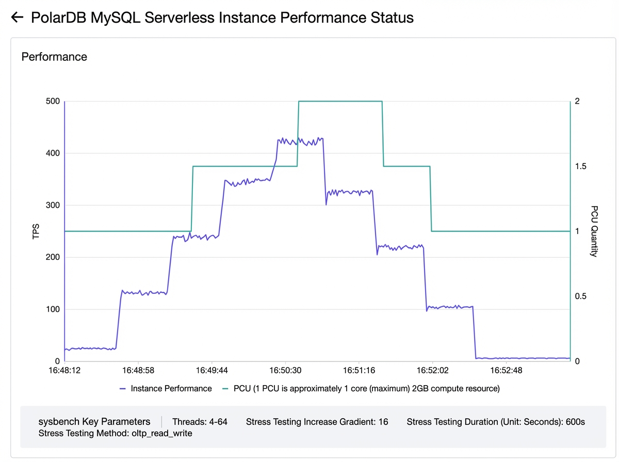Click the Threads: 4-64 parameter
619x462 pixels.
click(x=200, y=422)
